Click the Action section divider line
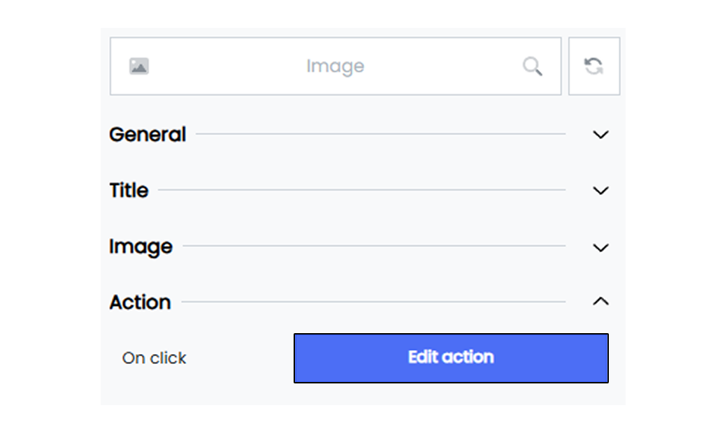The image size is (727, 433). point(373,302)
